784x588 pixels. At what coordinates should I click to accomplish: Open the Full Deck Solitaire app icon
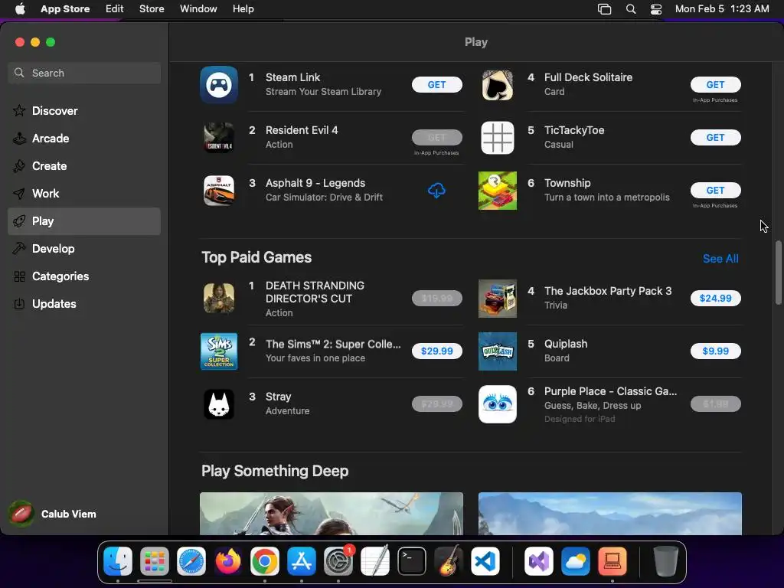click(x=498, y=84)
